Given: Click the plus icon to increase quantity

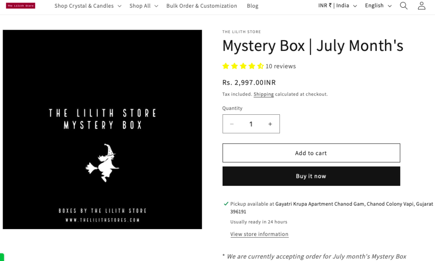Looking at the screenshot, I should coord(270,124).
